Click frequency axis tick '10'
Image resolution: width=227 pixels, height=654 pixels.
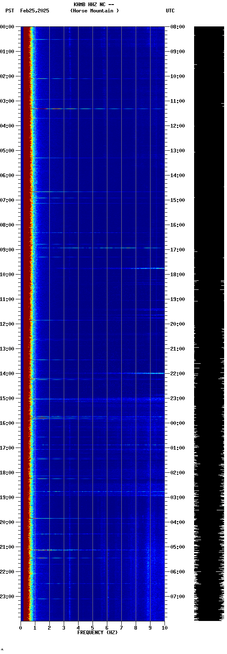(x=164, y=628)
